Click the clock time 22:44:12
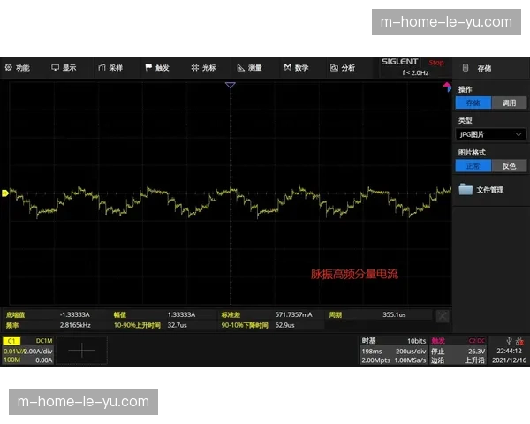The image size is (530, 424). pos(509,351)
